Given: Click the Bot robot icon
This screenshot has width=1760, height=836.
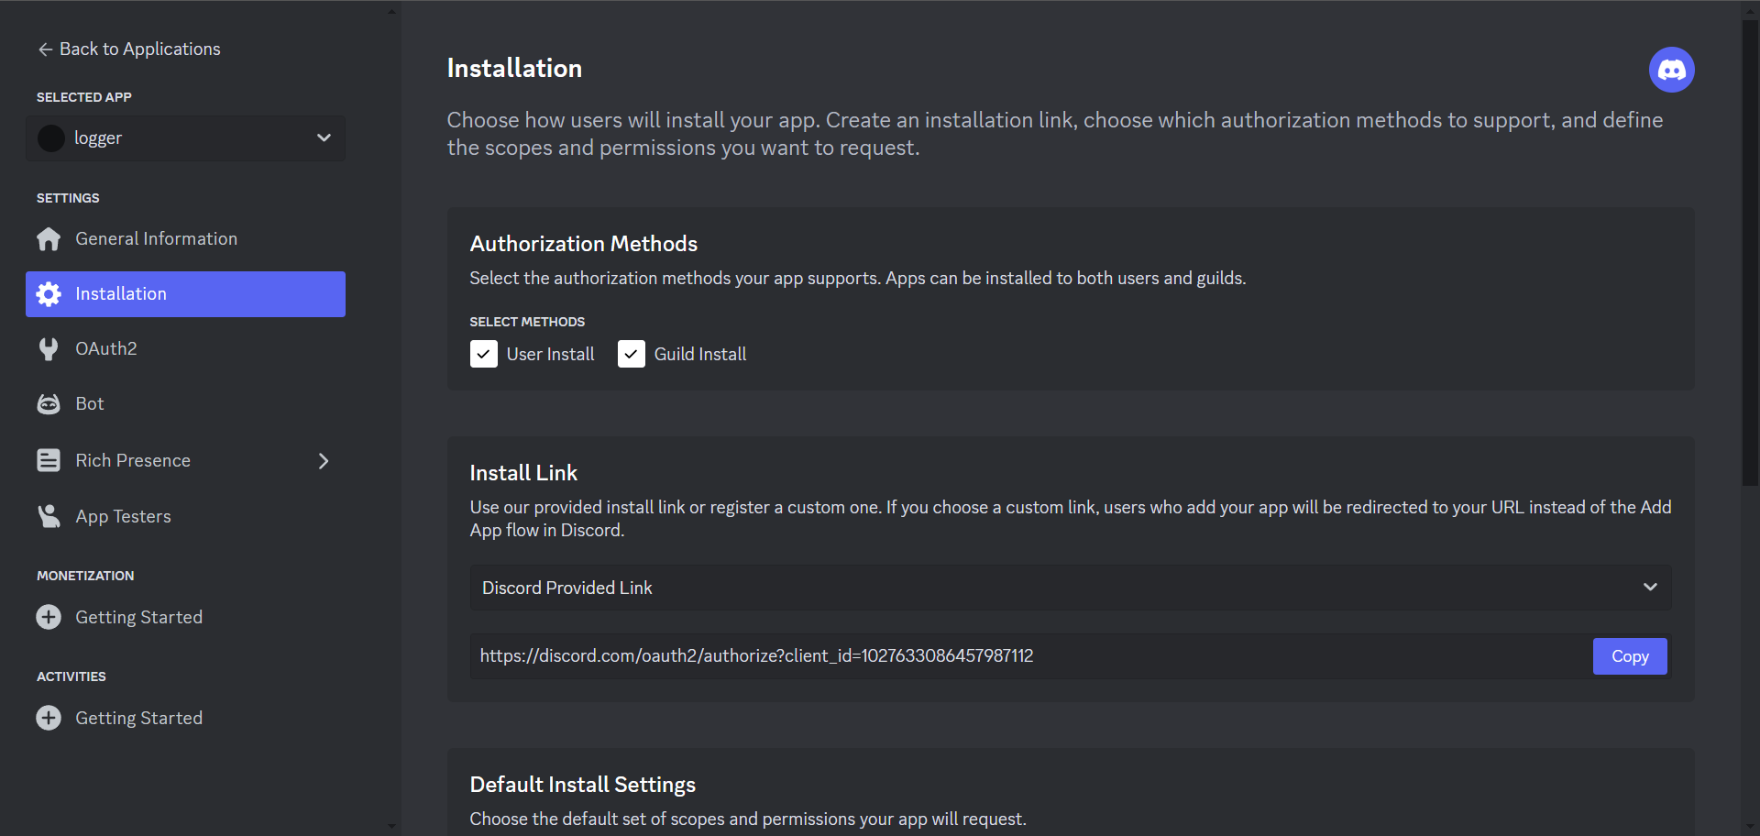Looking at the screenshot, I should pos(49,404).
